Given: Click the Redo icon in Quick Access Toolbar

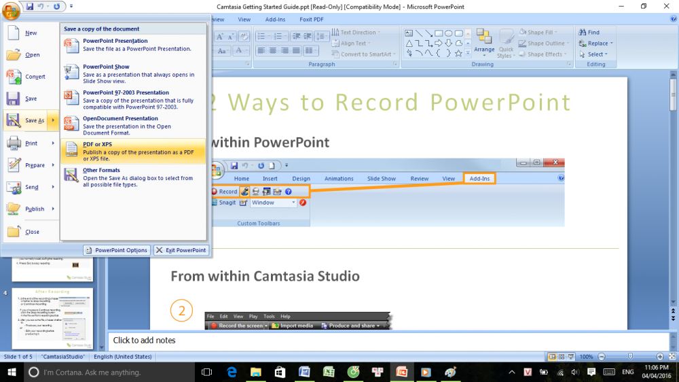Looking at the screenshot, I should coord(57,7).
